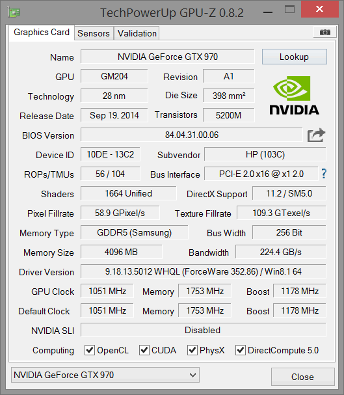Screen dimensions: 344x395
Task: Minimize the GPU-Z window
Action: [x=268, y=12]
